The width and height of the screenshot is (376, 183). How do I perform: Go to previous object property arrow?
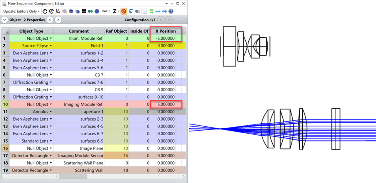coord(50,20)
